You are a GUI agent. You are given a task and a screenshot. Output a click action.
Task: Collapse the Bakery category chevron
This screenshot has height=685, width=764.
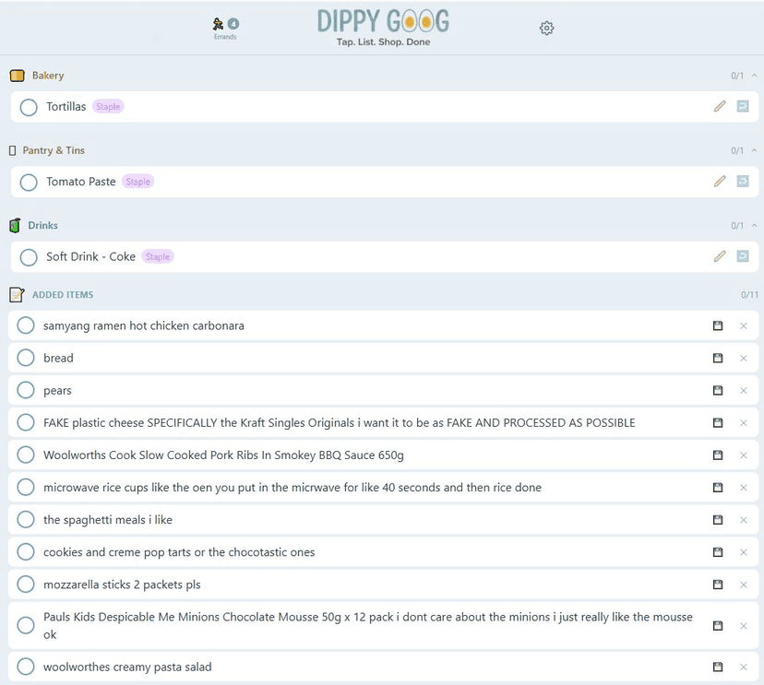[x=754, y=76]
